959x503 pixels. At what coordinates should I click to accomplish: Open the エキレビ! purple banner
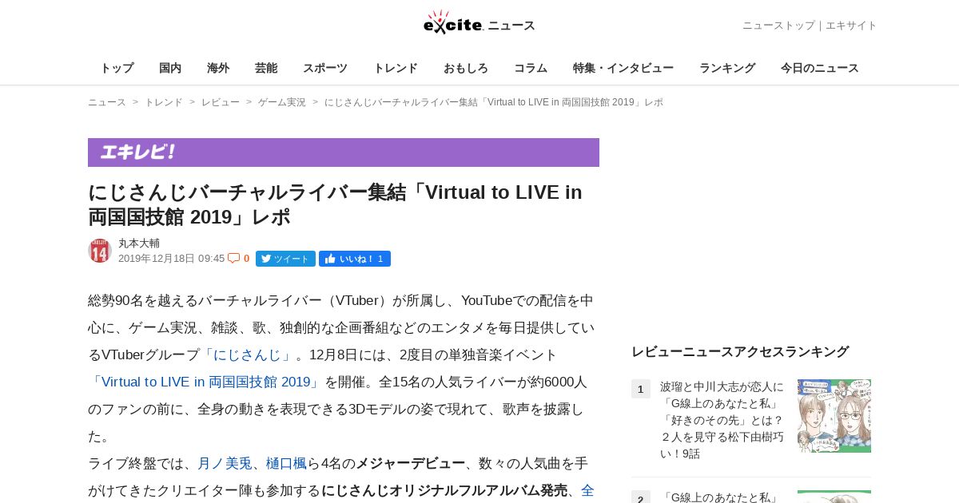tap(344, 152)
